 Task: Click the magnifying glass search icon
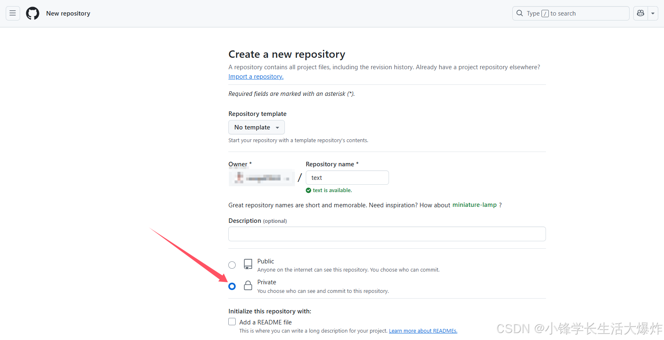(520, 13)
